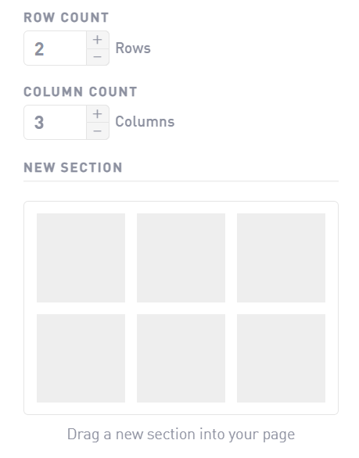Click the COLUMN COUNT heading label
Viewport: 359px width, 458px height.
[x=81, y=91]
